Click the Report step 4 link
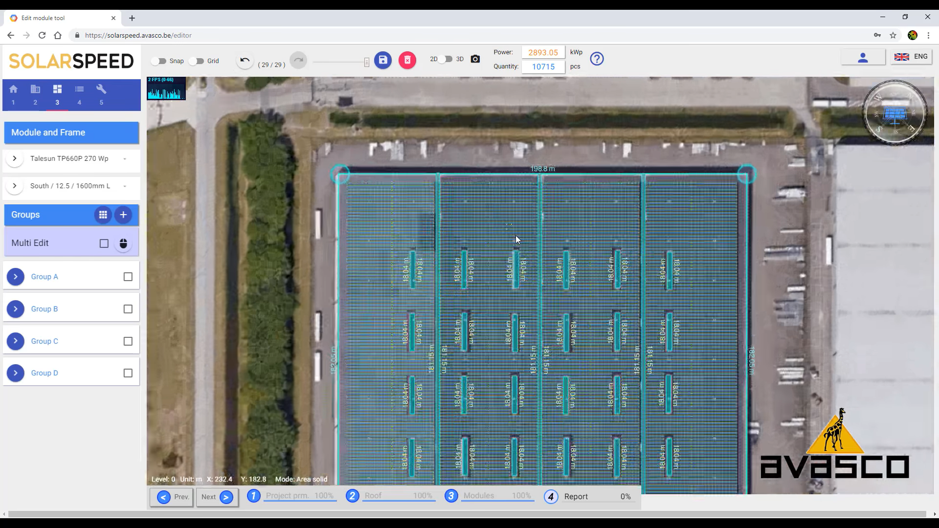The image size is (939, 528). tap(576, 496)
